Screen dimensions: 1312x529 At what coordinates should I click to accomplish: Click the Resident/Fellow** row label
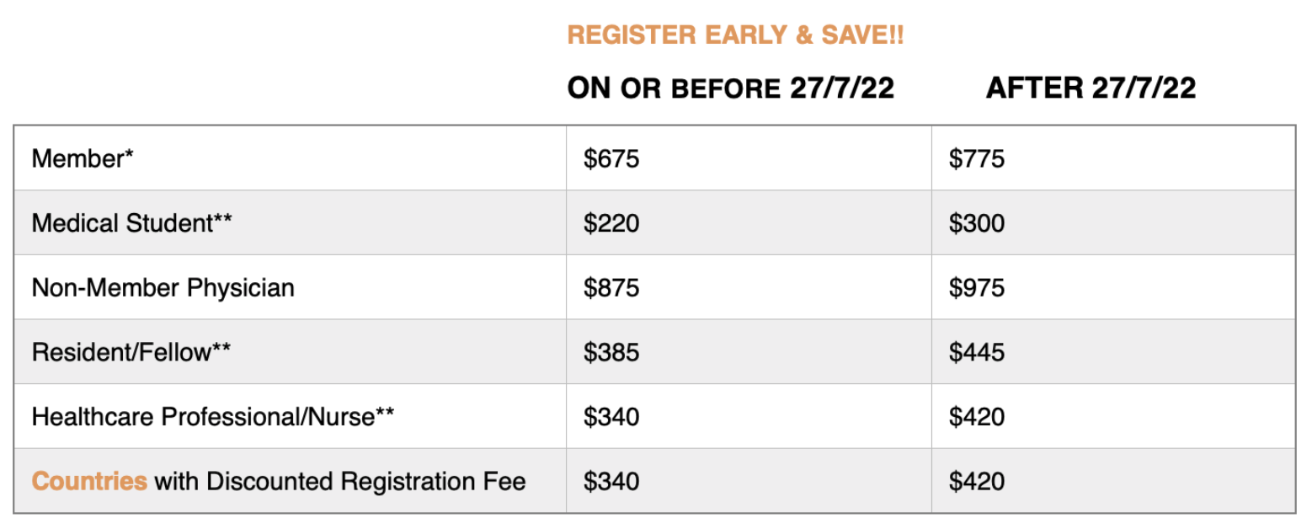131,352
